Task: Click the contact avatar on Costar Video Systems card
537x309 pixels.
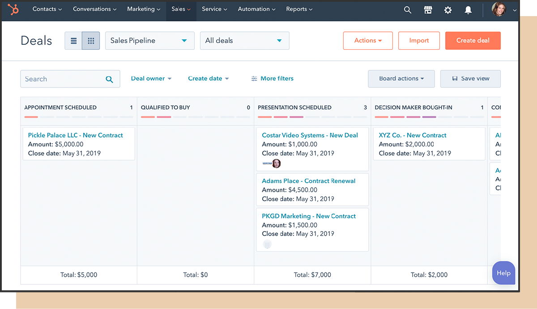Action: tap(277, 163)
